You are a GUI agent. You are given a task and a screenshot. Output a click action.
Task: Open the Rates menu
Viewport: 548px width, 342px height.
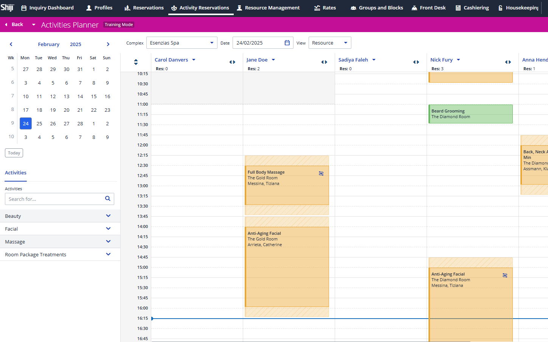(x=325, y=8)
